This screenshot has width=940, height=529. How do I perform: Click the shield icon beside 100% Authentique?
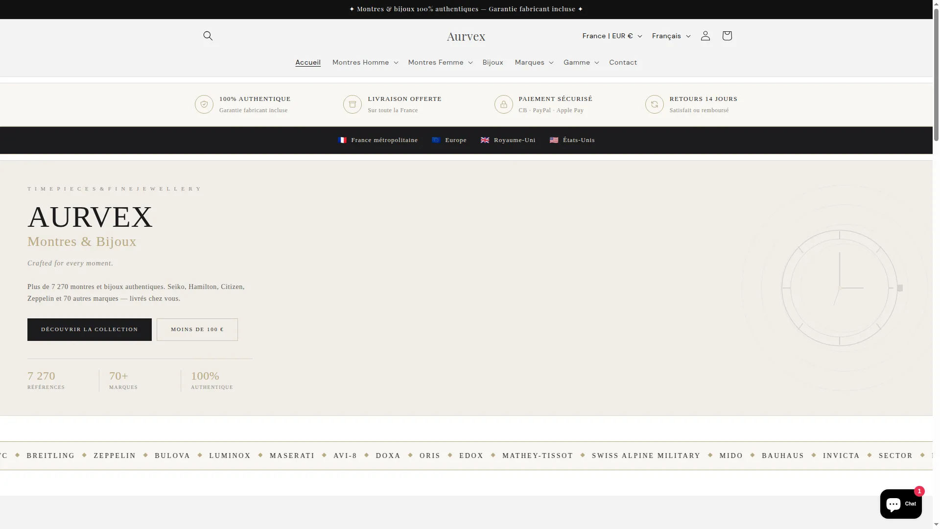(204, 104)
